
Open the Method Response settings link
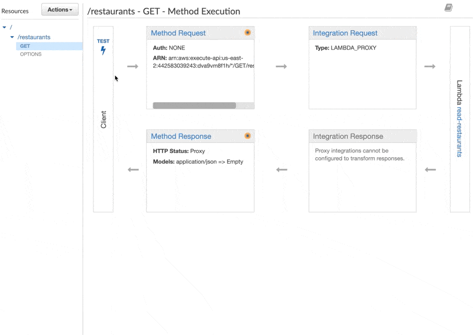click(181, 136)
